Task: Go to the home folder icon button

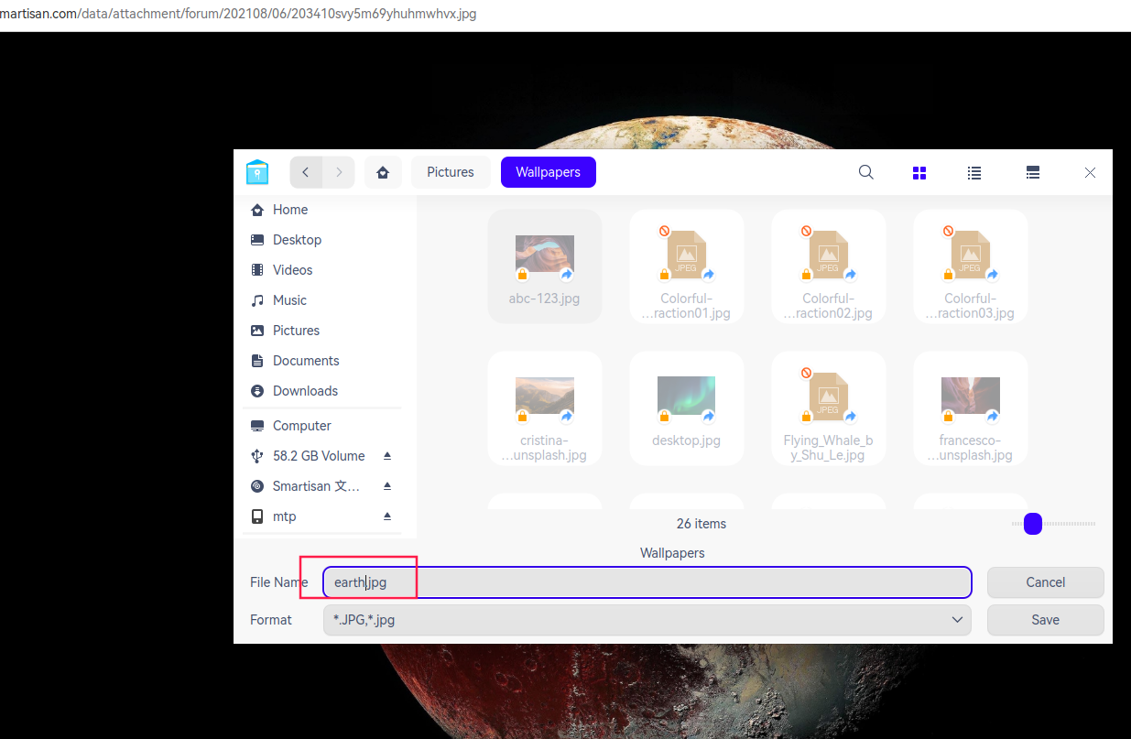Action: [x=383, y=172]
